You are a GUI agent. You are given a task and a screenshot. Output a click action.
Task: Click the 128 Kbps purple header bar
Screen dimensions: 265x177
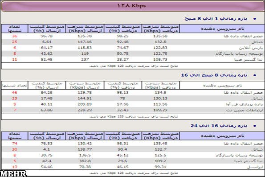coord(133,6)
